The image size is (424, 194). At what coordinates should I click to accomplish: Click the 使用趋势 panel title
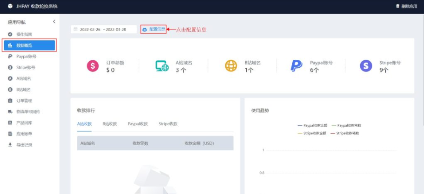tap(260, 110)
